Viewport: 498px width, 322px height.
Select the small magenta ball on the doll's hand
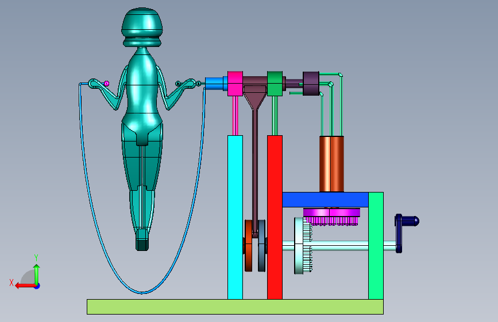point(106,84)
